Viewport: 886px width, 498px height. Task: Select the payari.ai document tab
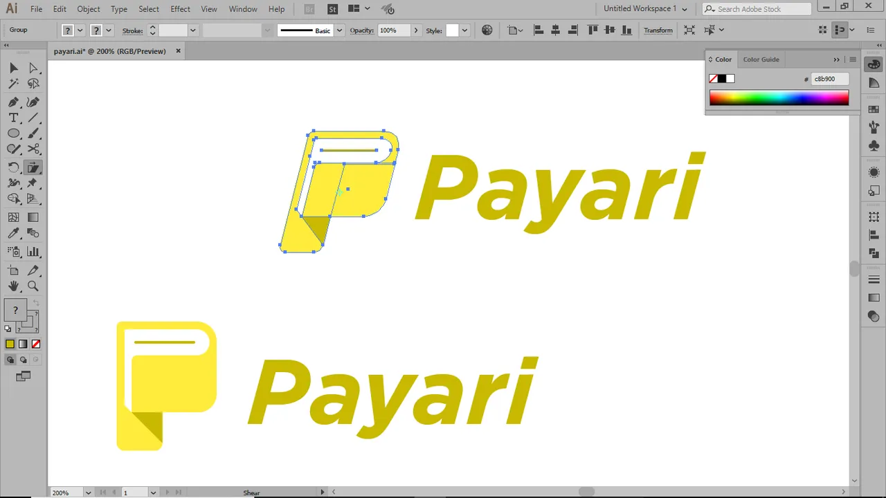tap(110, 51)
